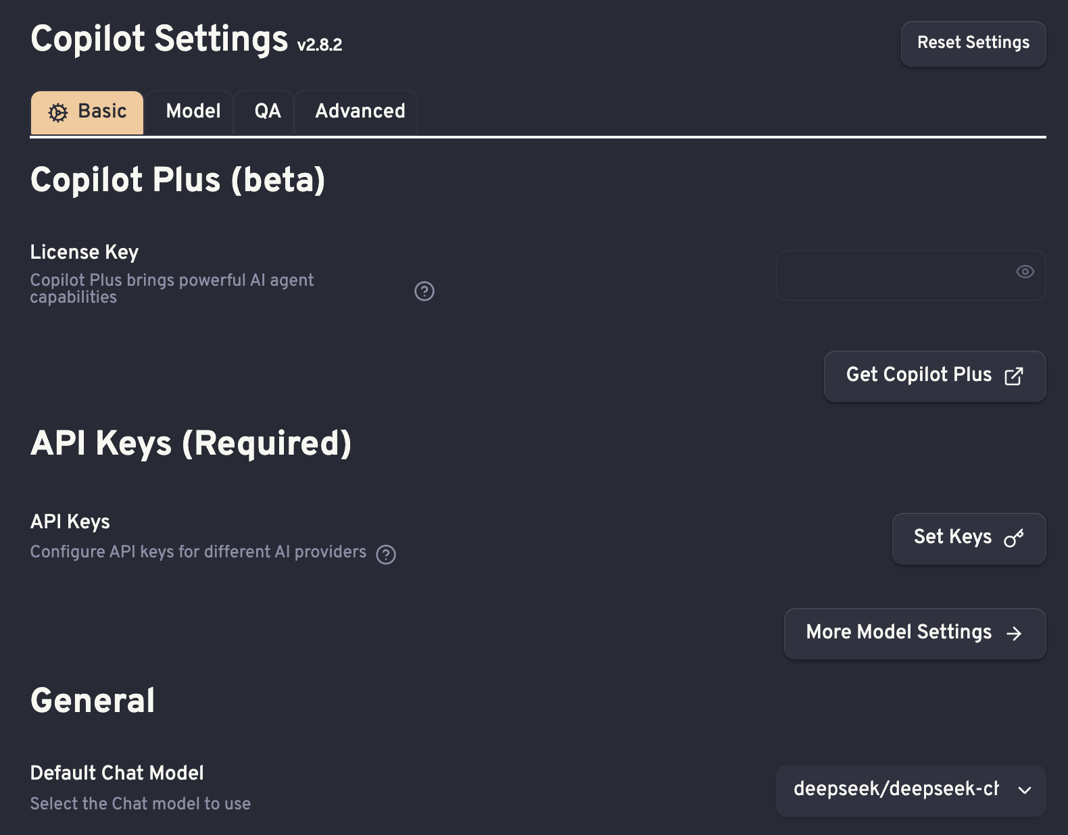Image resolution: width=1068 pixels, height=835 pixels.
Task: Click the Copilot Settings v2.8.2 version label
Action: [x=320, y=45]
